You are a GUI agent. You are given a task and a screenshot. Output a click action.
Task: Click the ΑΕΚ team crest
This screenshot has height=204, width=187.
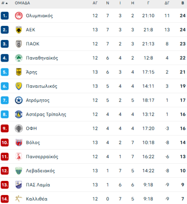pyautogui.click(x=19, y=30)
